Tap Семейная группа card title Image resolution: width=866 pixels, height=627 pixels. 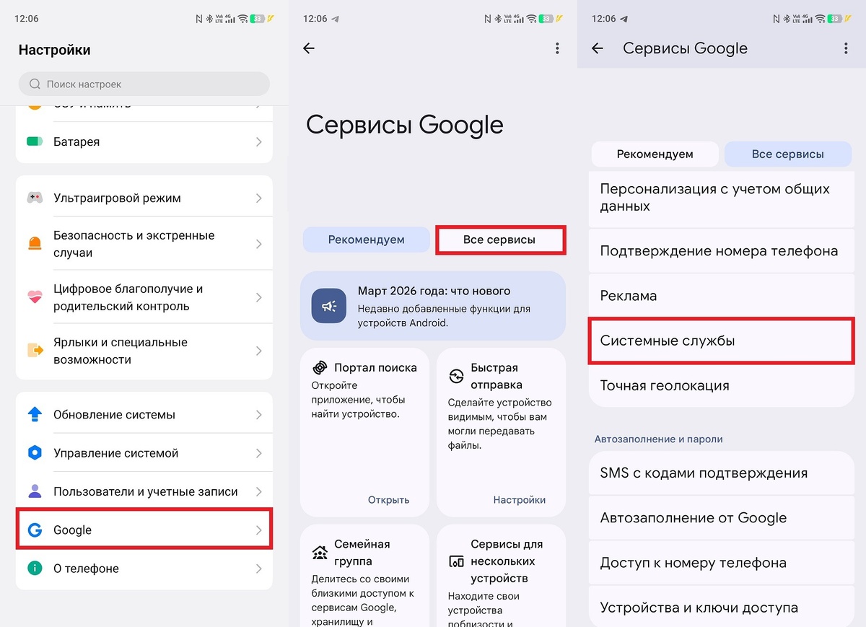click(x=362, y=553)
